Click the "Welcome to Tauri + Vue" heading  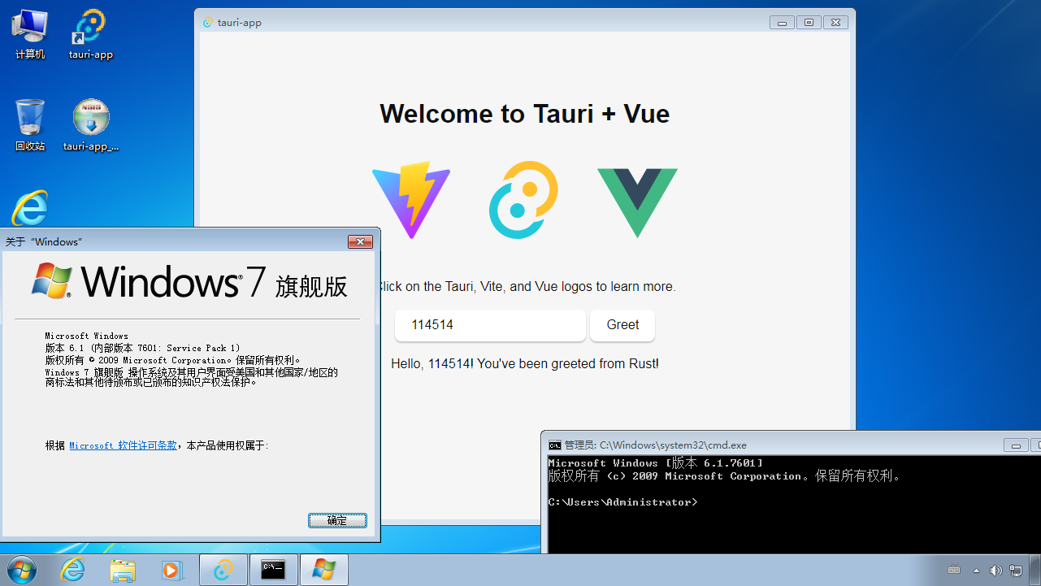525,114
